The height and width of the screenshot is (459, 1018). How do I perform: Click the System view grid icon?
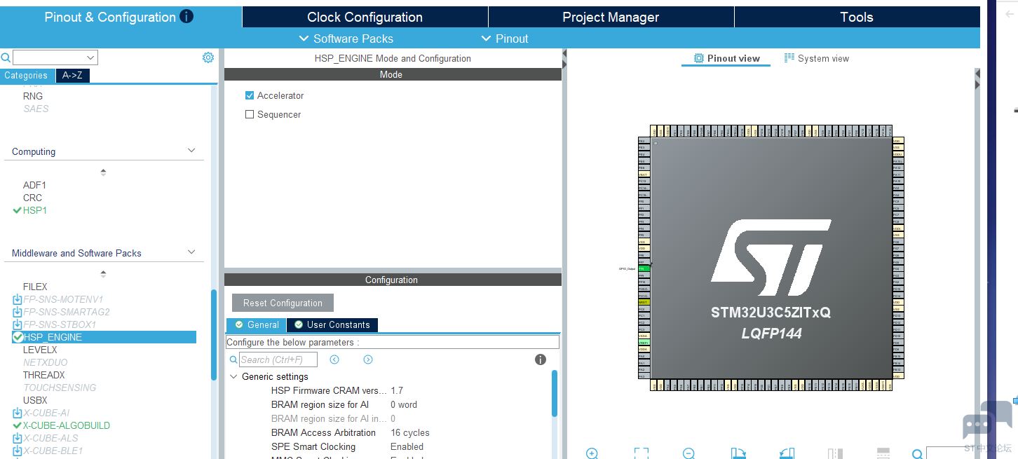pyautogui.click(x=789, y=58)
